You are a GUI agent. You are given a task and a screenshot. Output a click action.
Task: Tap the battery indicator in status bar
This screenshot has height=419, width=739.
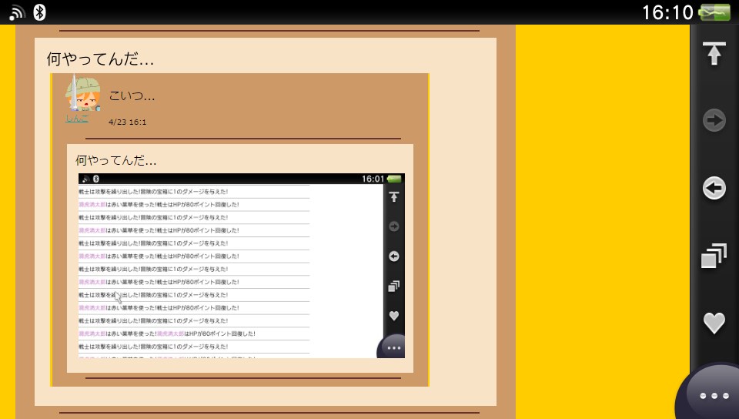click(x=714, y=12)
